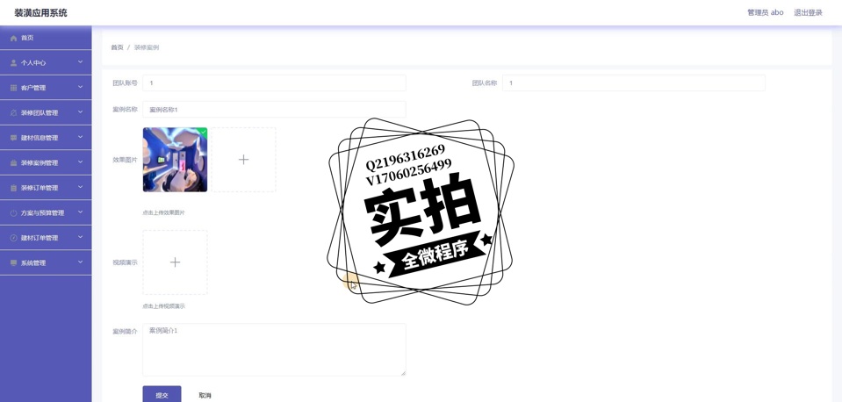Click the icon beside 方案与预算管理
Screen dimensions: 842x402
click(x=14, y=213)
